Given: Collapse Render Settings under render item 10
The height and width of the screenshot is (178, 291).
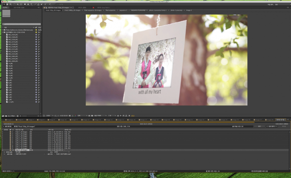Looking at the screenshot, I should click(4, 152).
